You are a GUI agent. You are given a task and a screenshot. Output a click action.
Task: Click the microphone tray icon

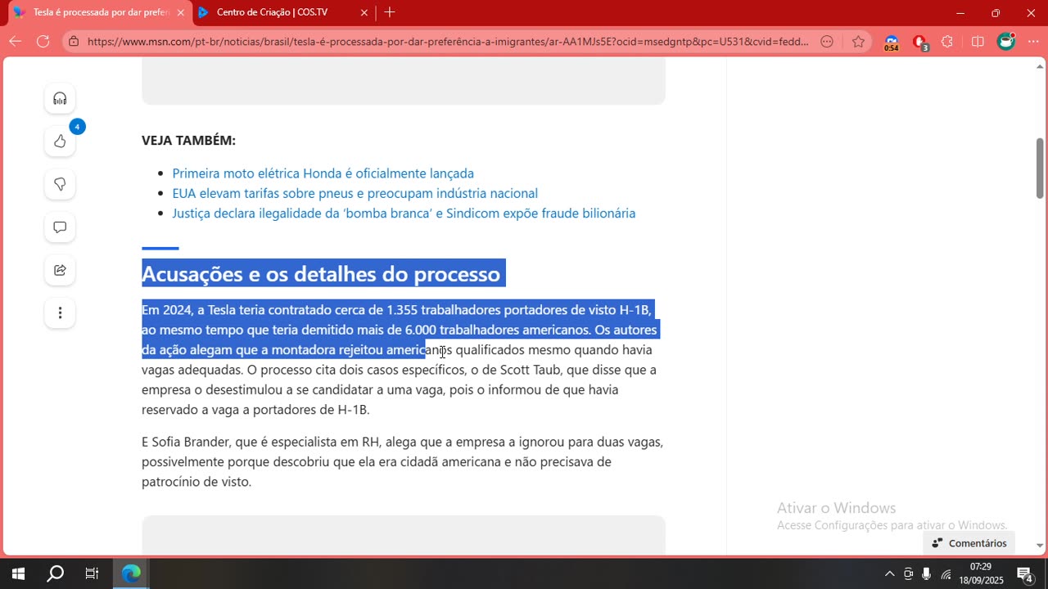coord(926,573)
